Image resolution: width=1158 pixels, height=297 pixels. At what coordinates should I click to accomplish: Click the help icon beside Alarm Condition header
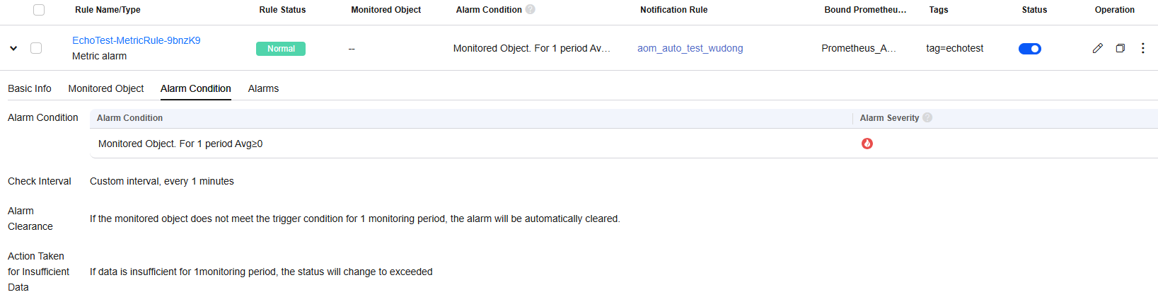pos(530,9)
